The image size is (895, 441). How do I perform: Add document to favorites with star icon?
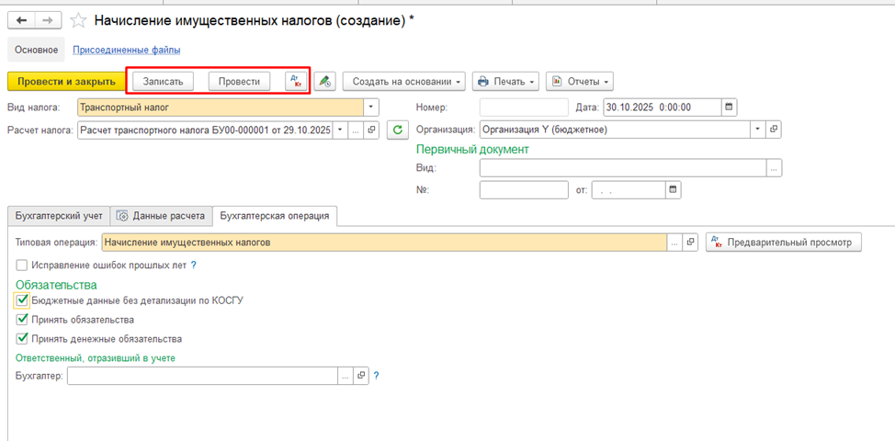click(x=77, y=20)
